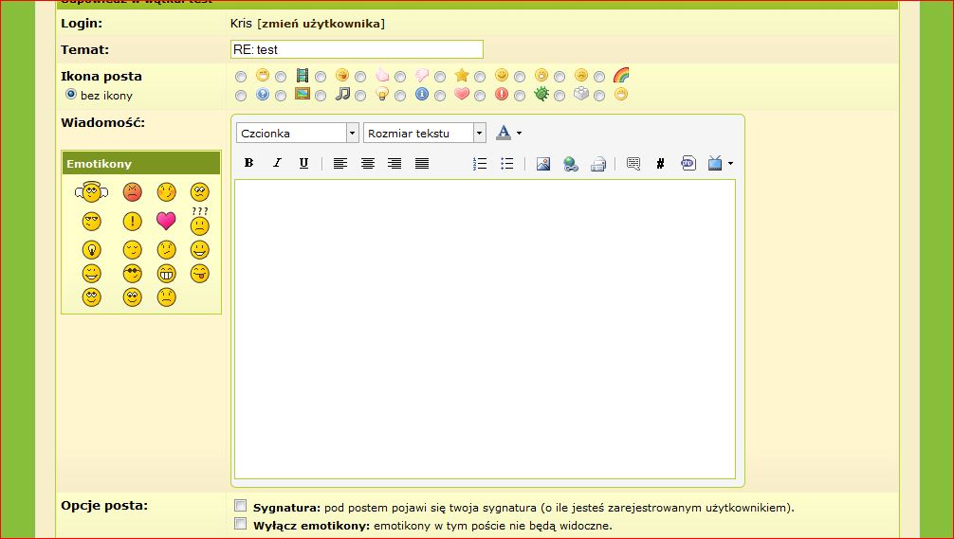Image resolution: width=954 pixels, height=539 pixels.
Task: Expand the "Rozmiar tekstu" size dropdown
Action: tap(479, 134)
